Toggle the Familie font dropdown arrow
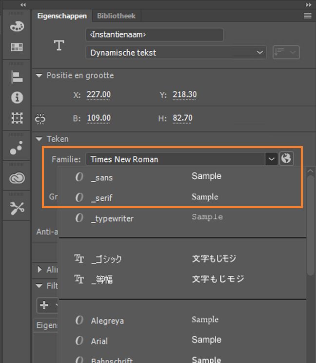This screenshot has width=316, height=363. (272, 159)
